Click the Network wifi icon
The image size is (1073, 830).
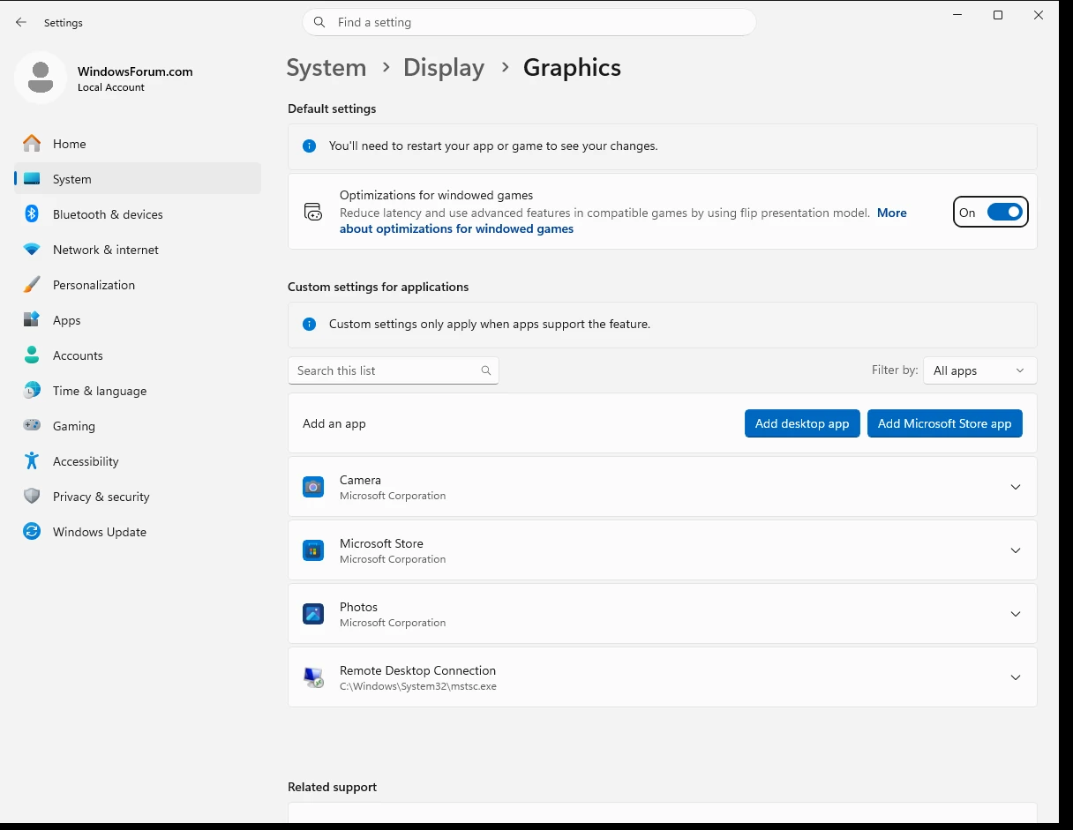[x=32, y=250]
